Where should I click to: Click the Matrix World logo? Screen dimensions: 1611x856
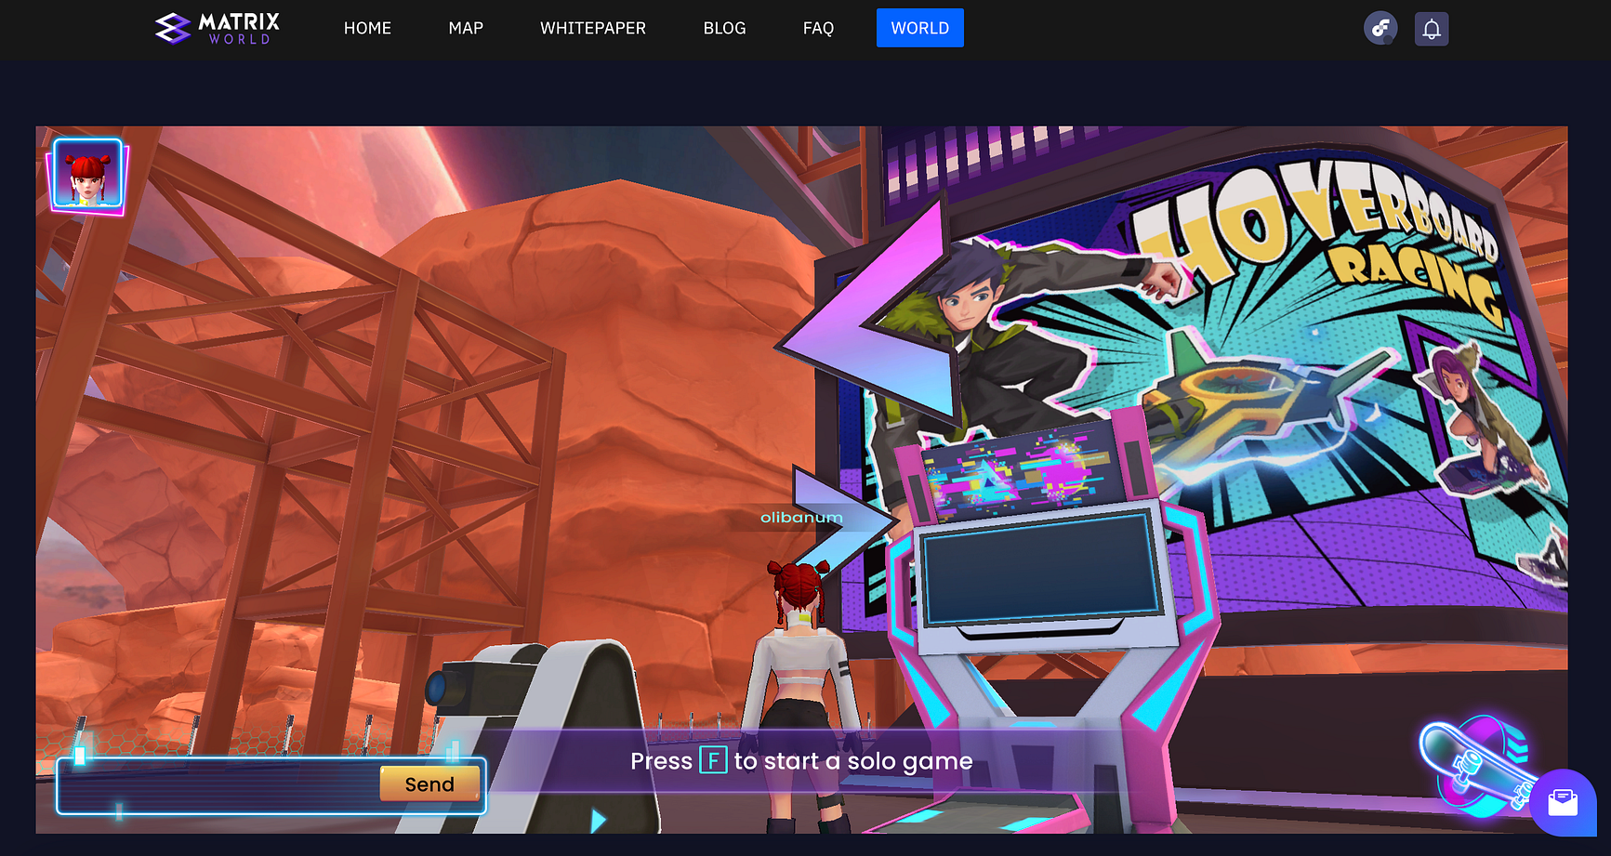click(x=218, y=28)
